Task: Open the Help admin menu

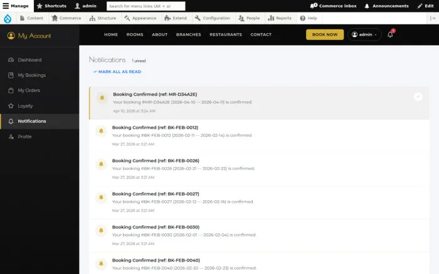Action: pyautogui.click(x=309, y=18)
